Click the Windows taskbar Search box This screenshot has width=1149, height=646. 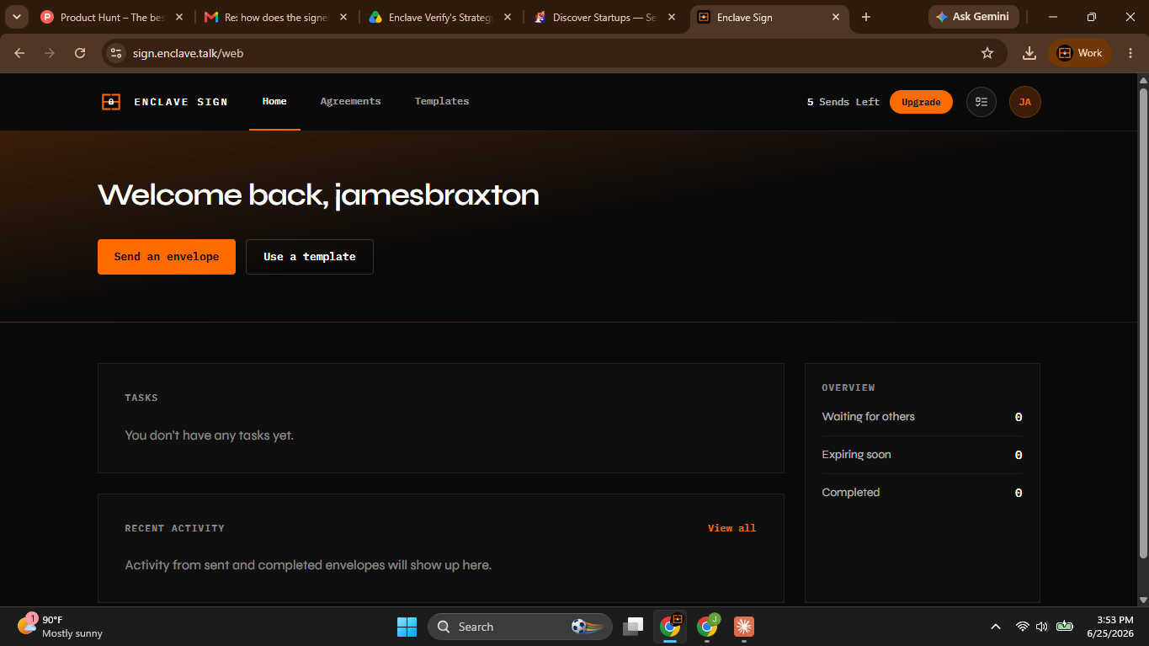click(x=520, y=627)
